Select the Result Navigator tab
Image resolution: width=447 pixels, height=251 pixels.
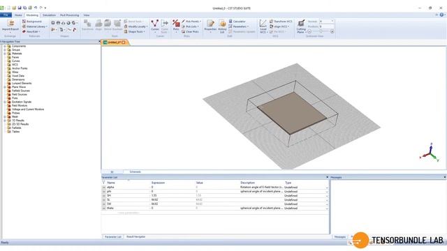pyautogui.click(x=135, y=237)
